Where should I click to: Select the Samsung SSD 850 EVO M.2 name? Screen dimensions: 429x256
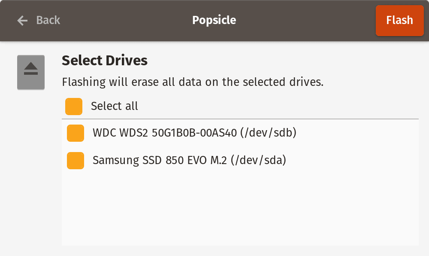click(160, 161)
